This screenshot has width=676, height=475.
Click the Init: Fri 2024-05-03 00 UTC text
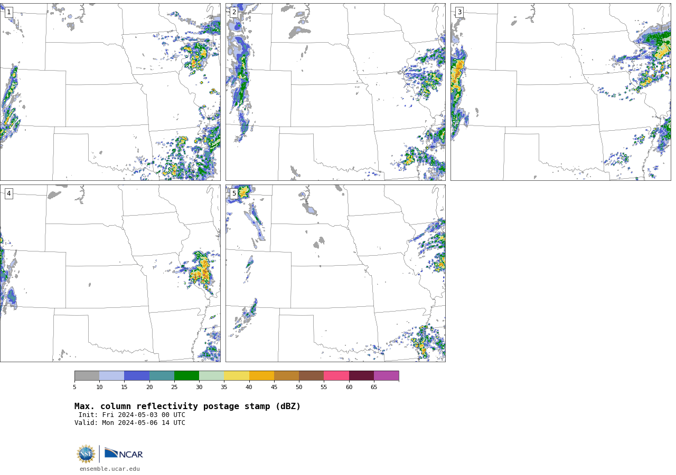(x=132, y=415)
